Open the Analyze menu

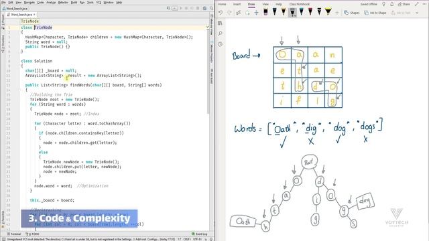[51, 3]
